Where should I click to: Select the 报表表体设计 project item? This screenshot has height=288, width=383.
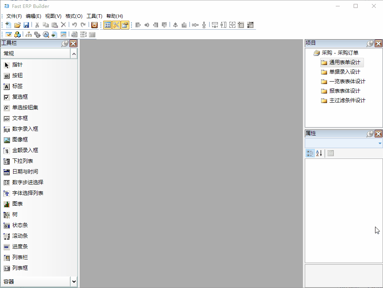(x=345, y=91)
